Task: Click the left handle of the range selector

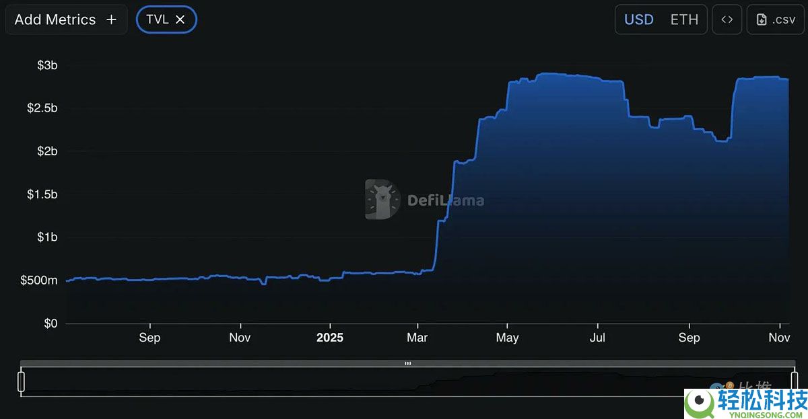Action: click(21, 381)
